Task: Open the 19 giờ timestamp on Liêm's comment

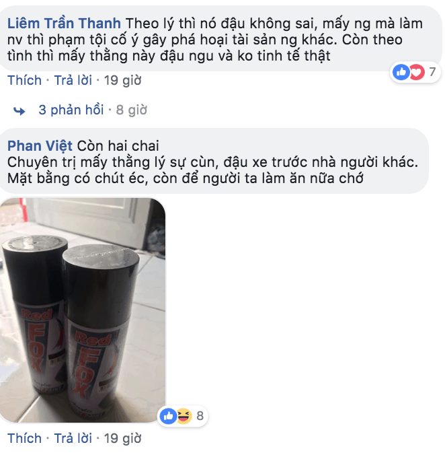Action: coord(122,80)
